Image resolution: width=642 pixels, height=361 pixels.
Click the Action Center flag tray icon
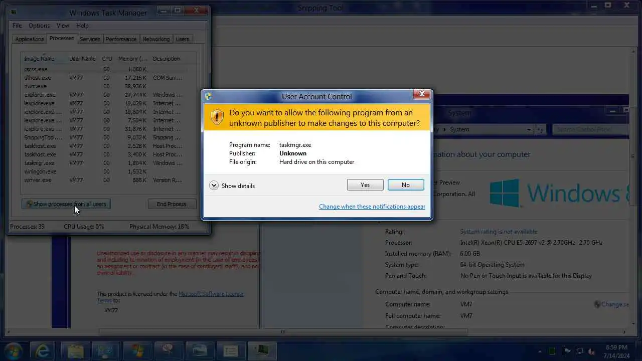pos(567,351)
